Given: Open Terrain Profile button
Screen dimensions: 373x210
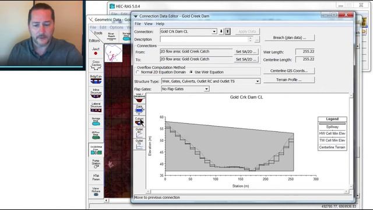Looking at the screenshot, I should 289,80.
